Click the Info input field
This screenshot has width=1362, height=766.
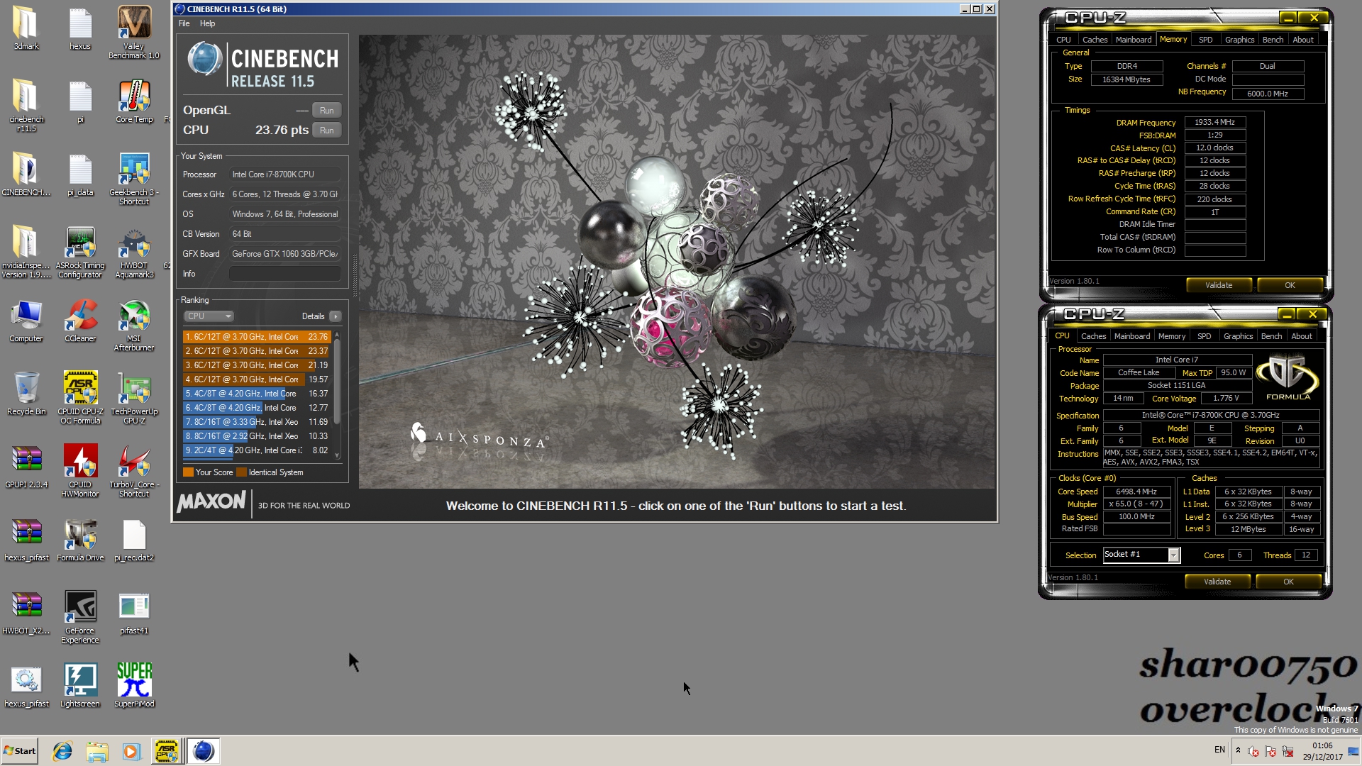[x=285, y=274]
